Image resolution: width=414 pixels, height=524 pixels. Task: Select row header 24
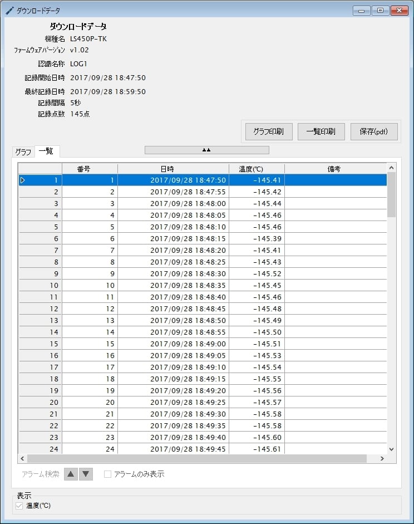click(x=41, y=449)
